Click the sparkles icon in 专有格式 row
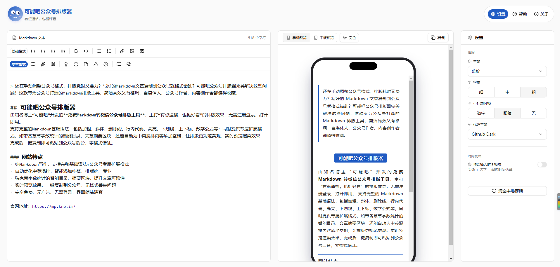Screen dimensions: 560x267 [x=43, y=64]
